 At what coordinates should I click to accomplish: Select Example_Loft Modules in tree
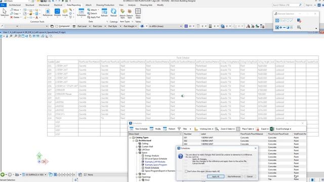click(x=155, y=162)
